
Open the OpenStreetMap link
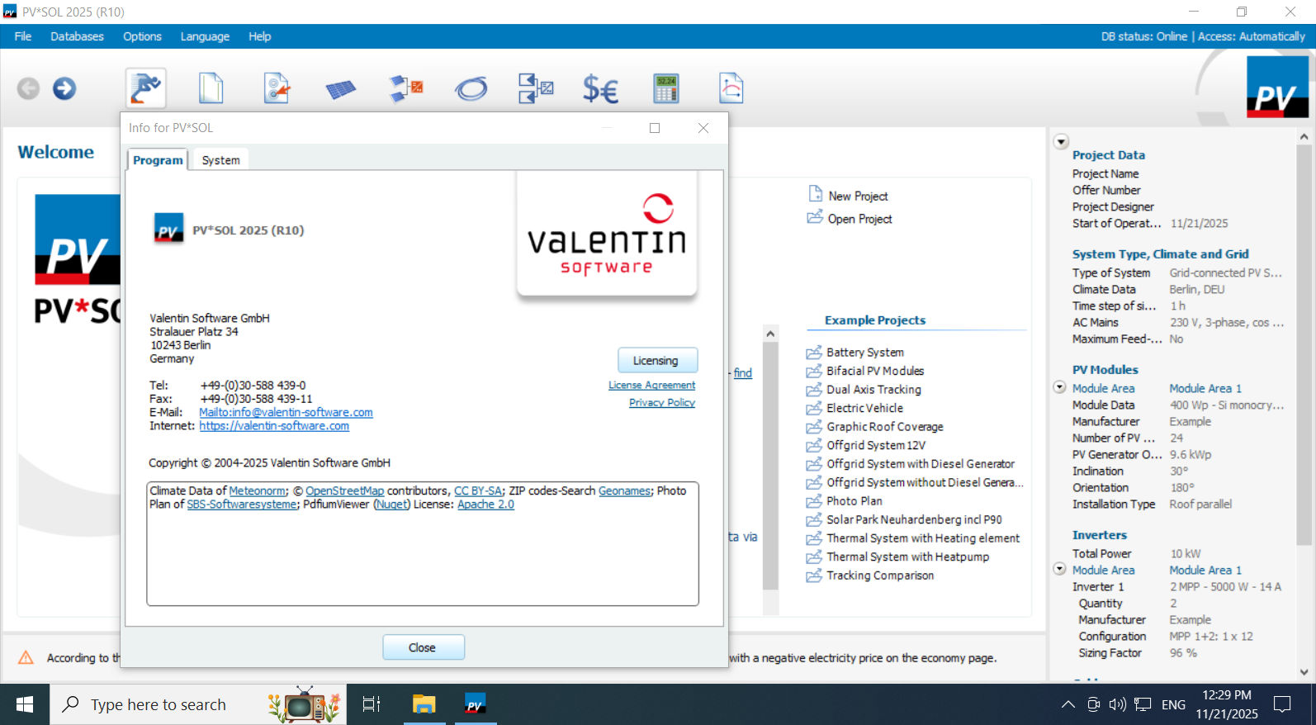point(344,490)
